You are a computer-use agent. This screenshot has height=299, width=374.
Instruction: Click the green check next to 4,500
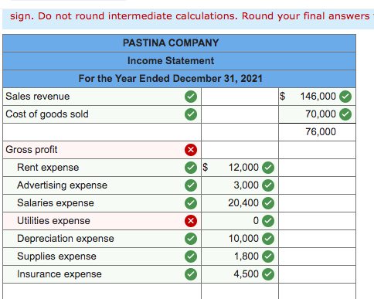[268, 274]
